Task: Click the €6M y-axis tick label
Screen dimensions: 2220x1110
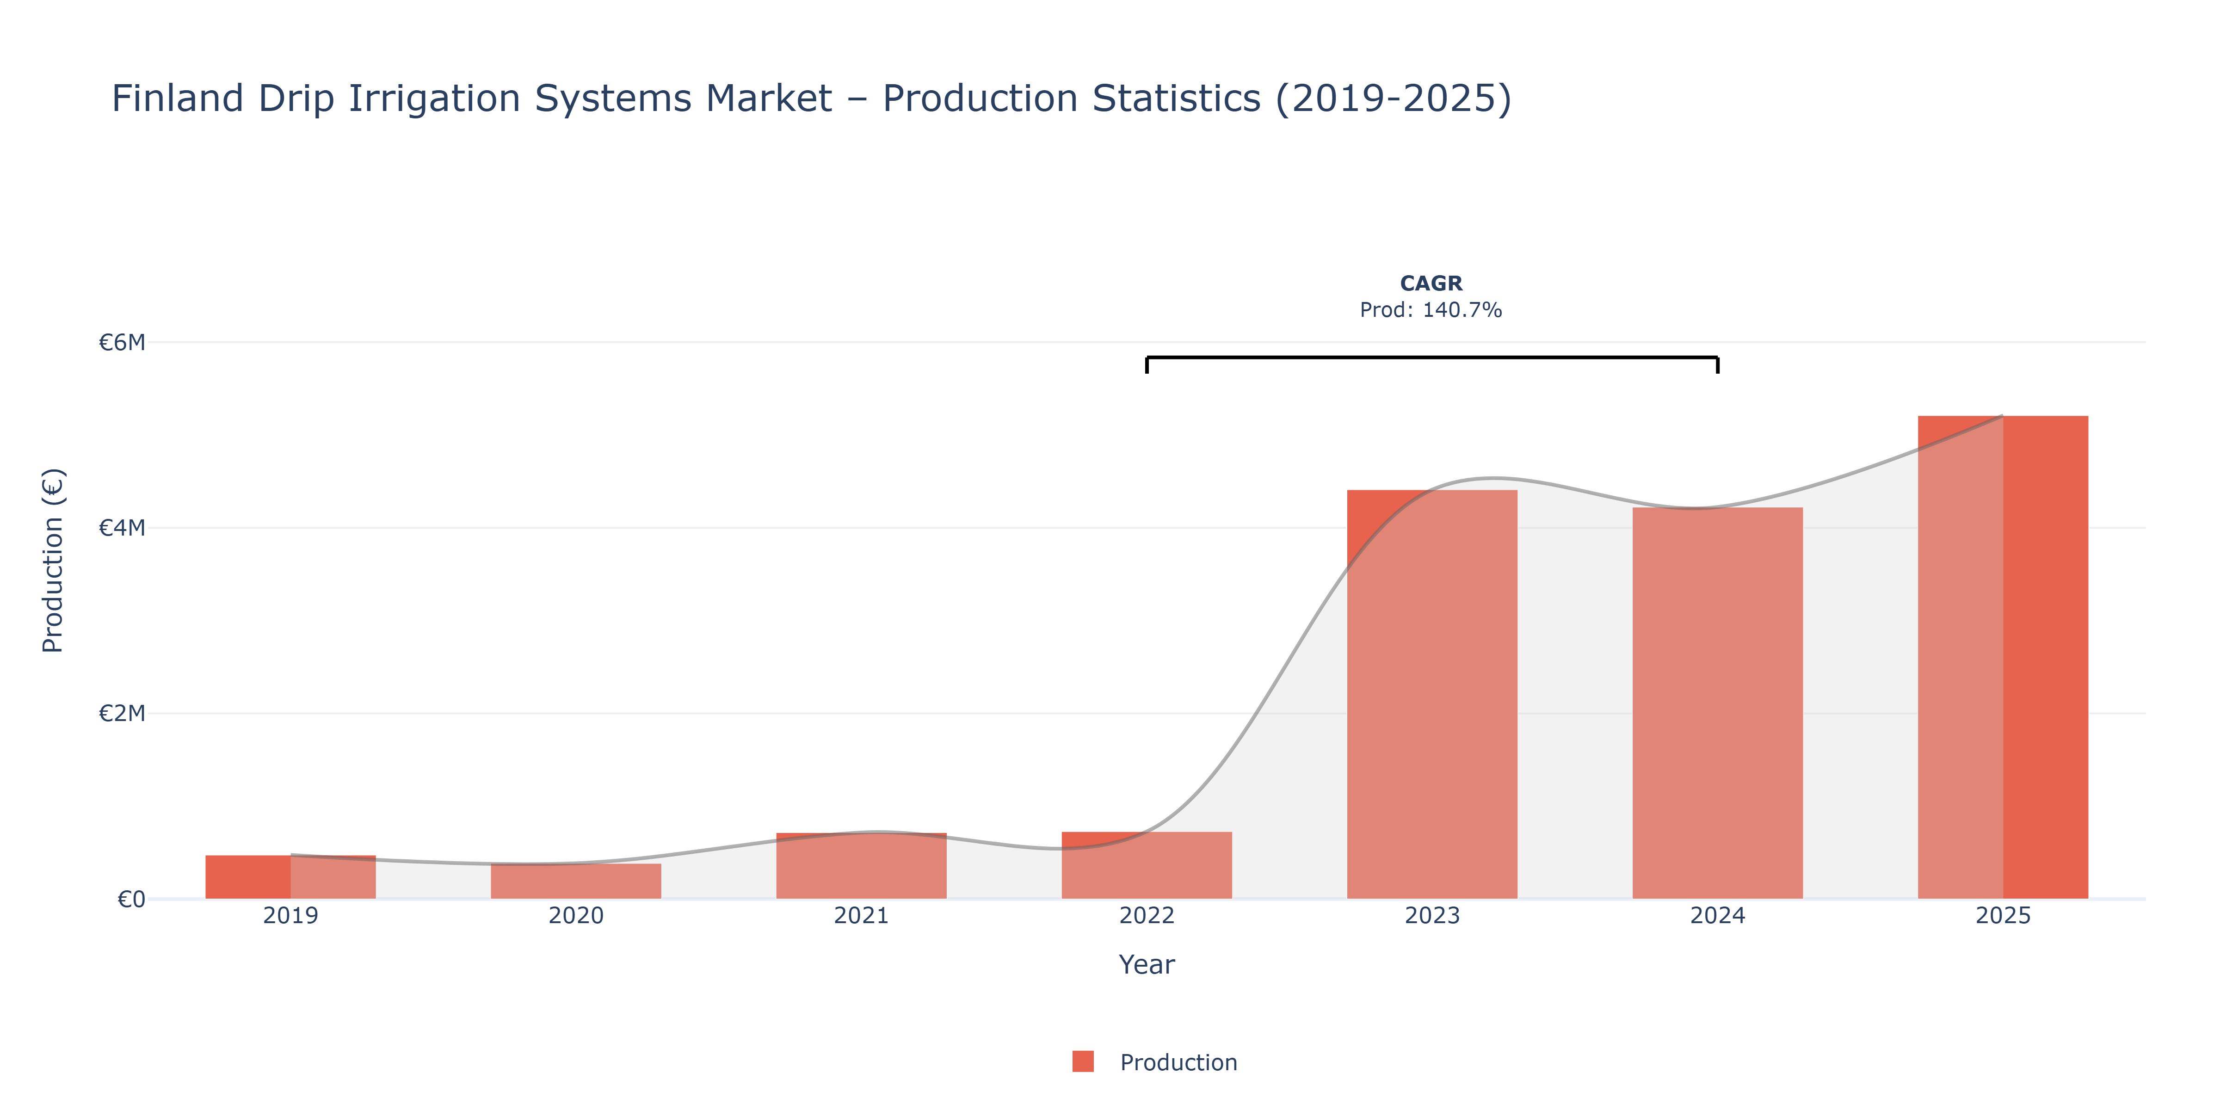Action: 123,343
